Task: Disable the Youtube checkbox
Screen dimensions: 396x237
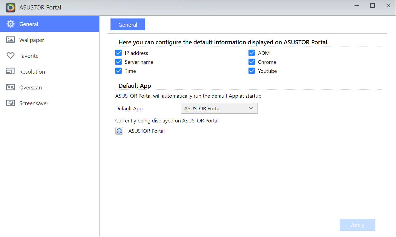Action: pyautogui.click(x=252, y=71)
